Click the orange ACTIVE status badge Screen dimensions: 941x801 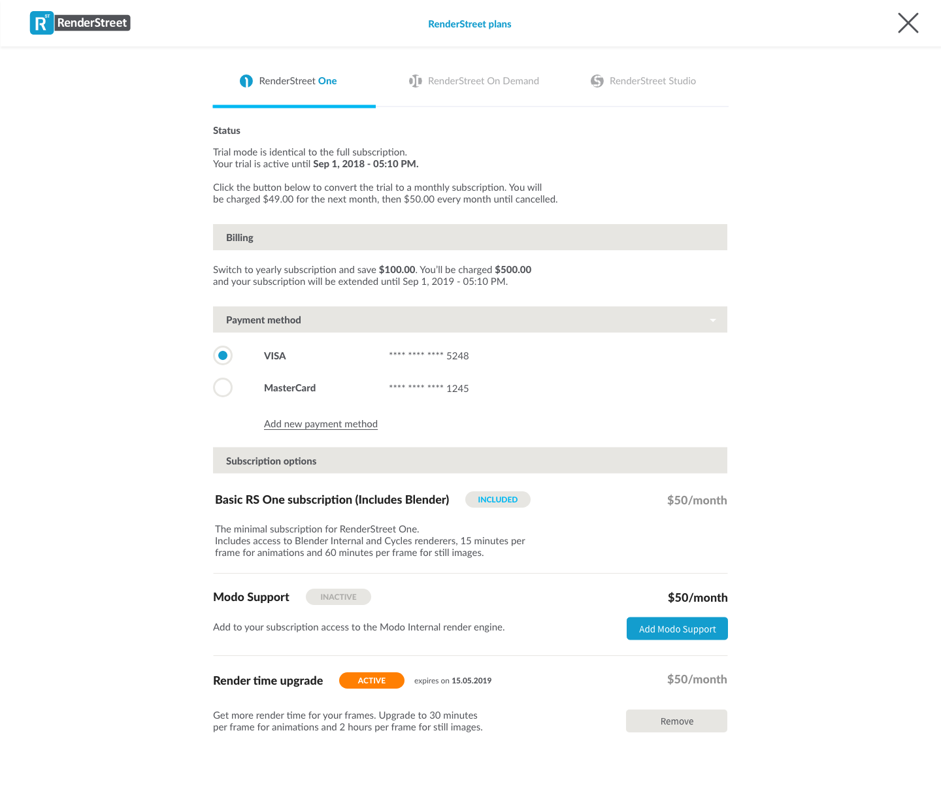click(x=372, y=681)
